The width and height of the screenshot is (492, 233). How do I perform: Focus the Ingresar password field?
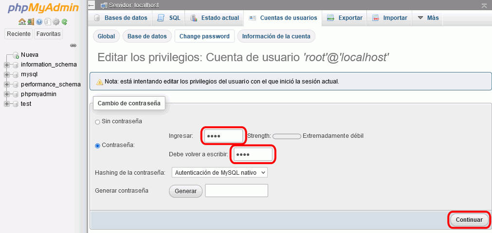224,136
